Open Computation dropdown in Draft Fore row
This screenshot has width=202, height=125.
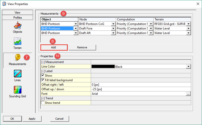point(151,28)
